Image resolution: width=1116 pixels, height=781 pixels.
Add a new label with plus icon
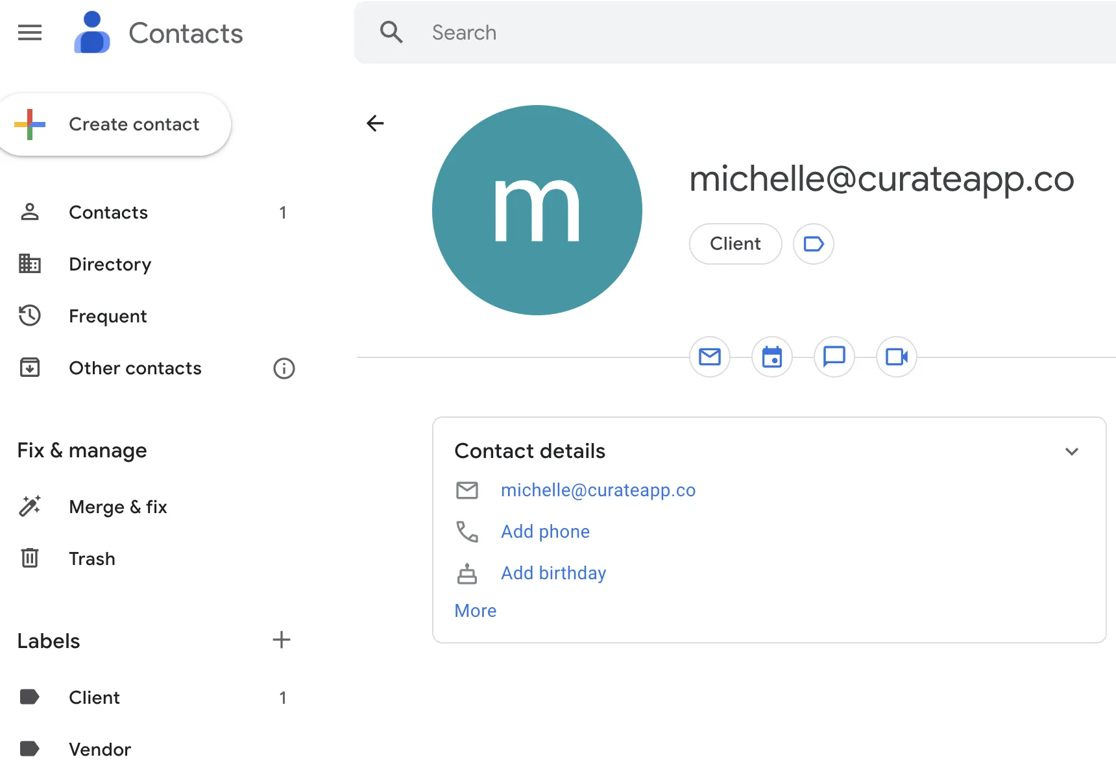point(281,640)
